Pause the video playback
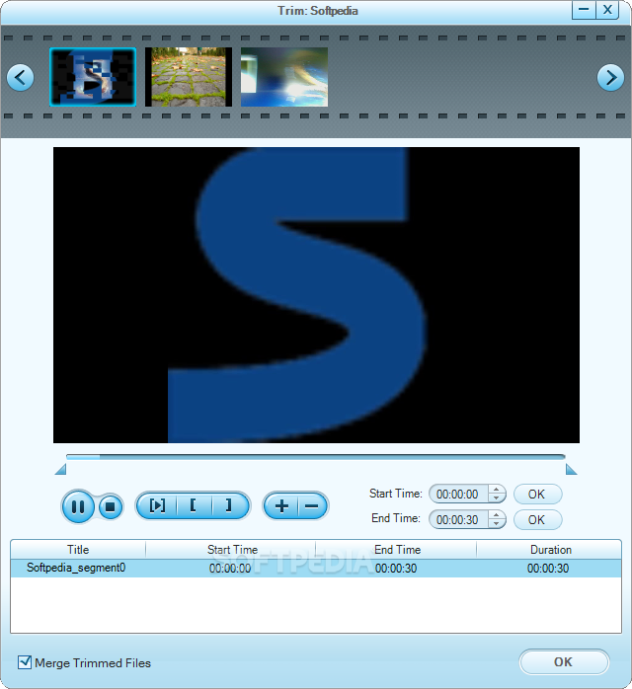This screenshot has height=689, width=632. (78, 506)
